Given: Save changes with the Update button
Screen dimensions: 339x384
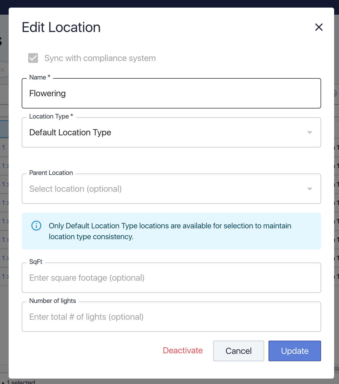Looking at the screenshot, I should [295, 351].
